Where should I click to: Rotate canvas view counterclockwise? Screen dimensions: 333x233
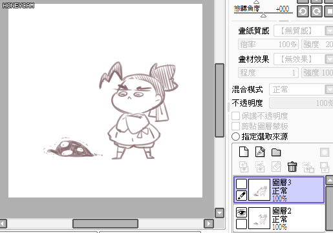(303, 11)
